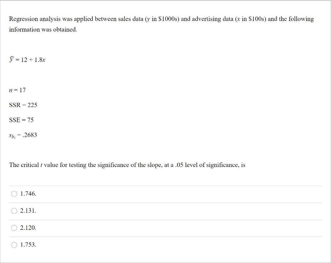Select the radio button for answer 2.131
This screenshot has height=263, width=331.
(x=14, y=211)
